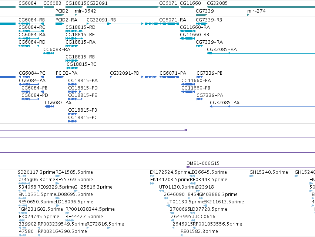The image size is (315, 237).
Task: Click protein CG32085-PA
Action: [x=225, y=103]
